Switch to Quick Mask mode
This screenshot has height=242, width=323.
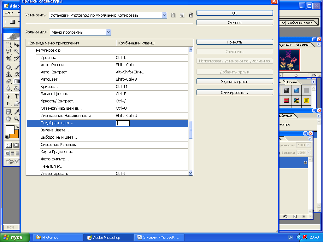[x=16, y=145]
